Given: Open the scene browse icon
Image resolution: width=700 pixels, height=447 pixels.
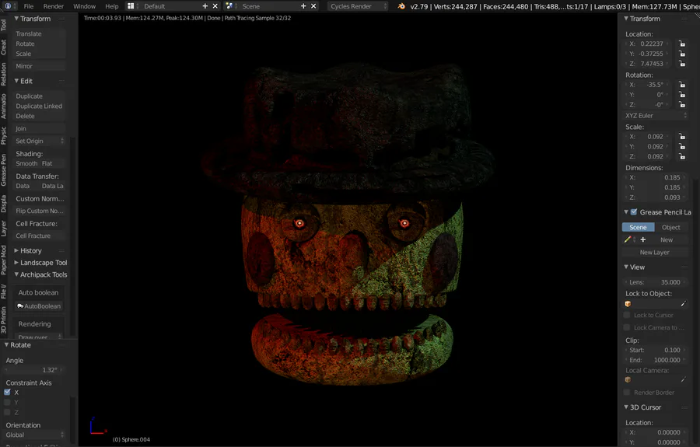Looking at the screenshot, I should point(229,6).
